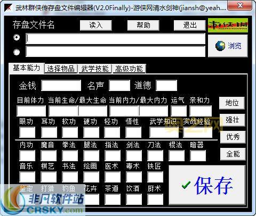The image size is (256, 216).
Task: Click the 全能 button
Action: [x=233, y=154]
